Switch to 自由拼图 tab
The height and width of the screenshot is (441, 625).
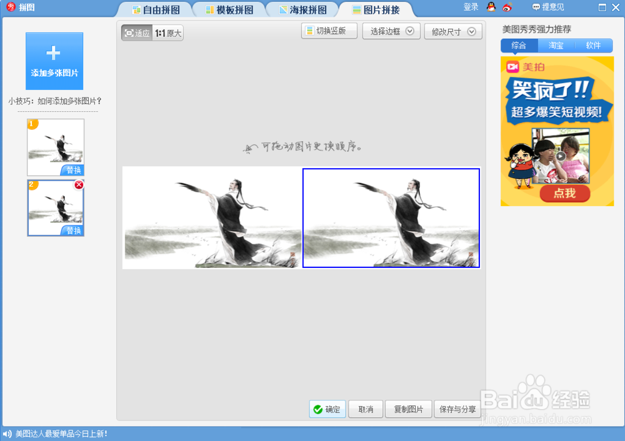(156, 9)
